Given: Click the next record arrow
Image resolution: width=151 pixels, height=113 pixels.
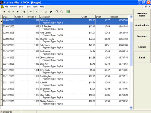Looking at the screenshot, I should coord(13,12).
